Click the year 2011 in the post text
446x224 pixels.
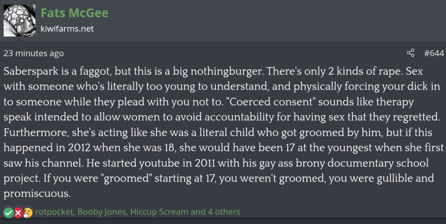(206, 163)
